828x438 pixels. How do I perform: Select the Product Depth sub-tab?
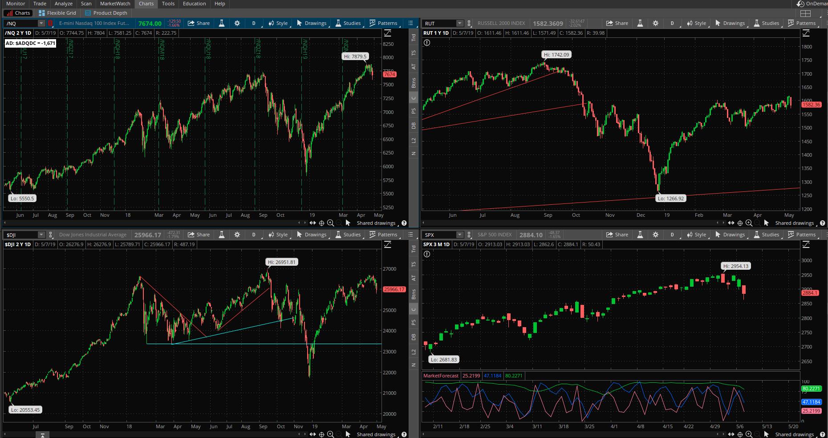106,13
